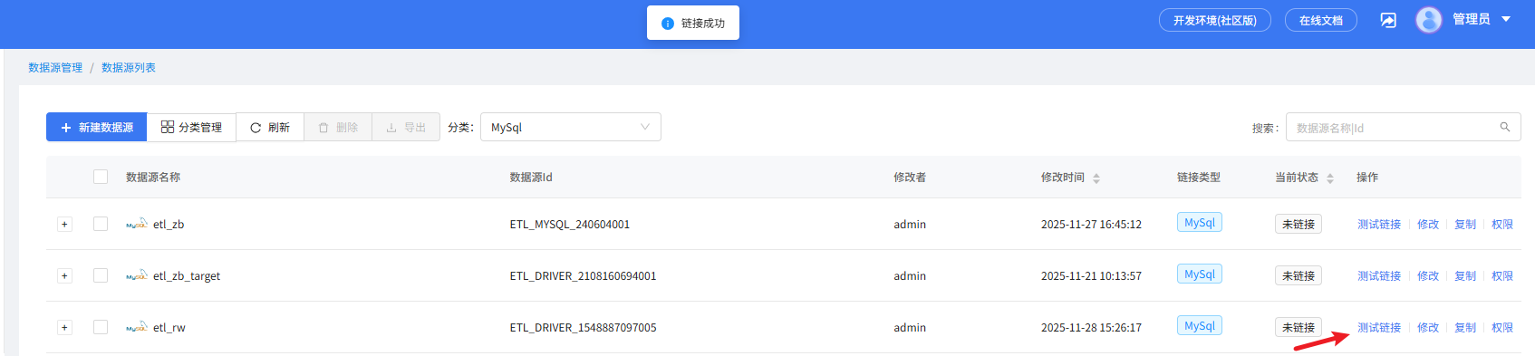Check the etl_zb_target row checkbox
The image size is (1535, 356).
tap(101, 275)
